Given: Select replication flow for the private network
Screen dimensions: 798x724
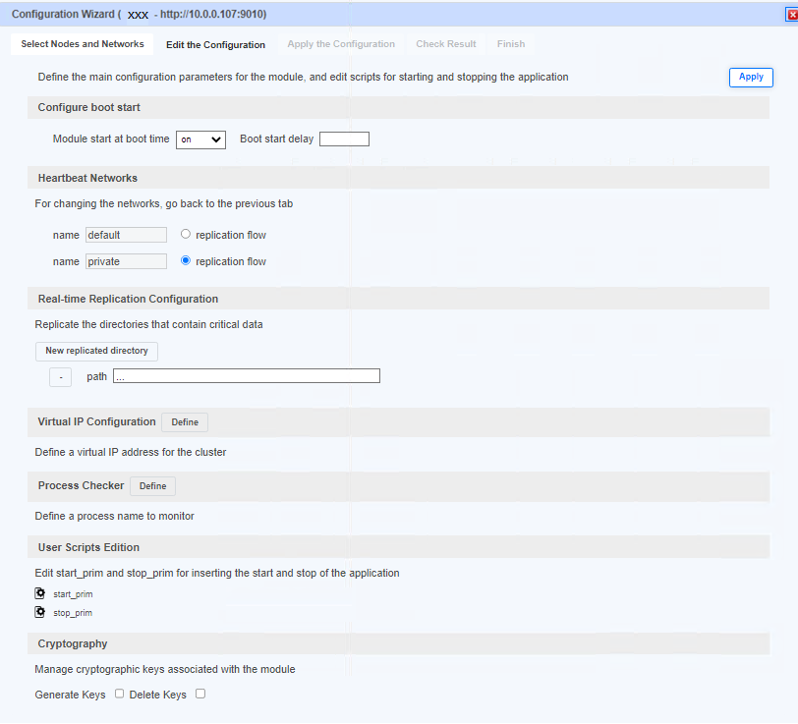Looking at the screenshot, I should [x=185, y=260].
